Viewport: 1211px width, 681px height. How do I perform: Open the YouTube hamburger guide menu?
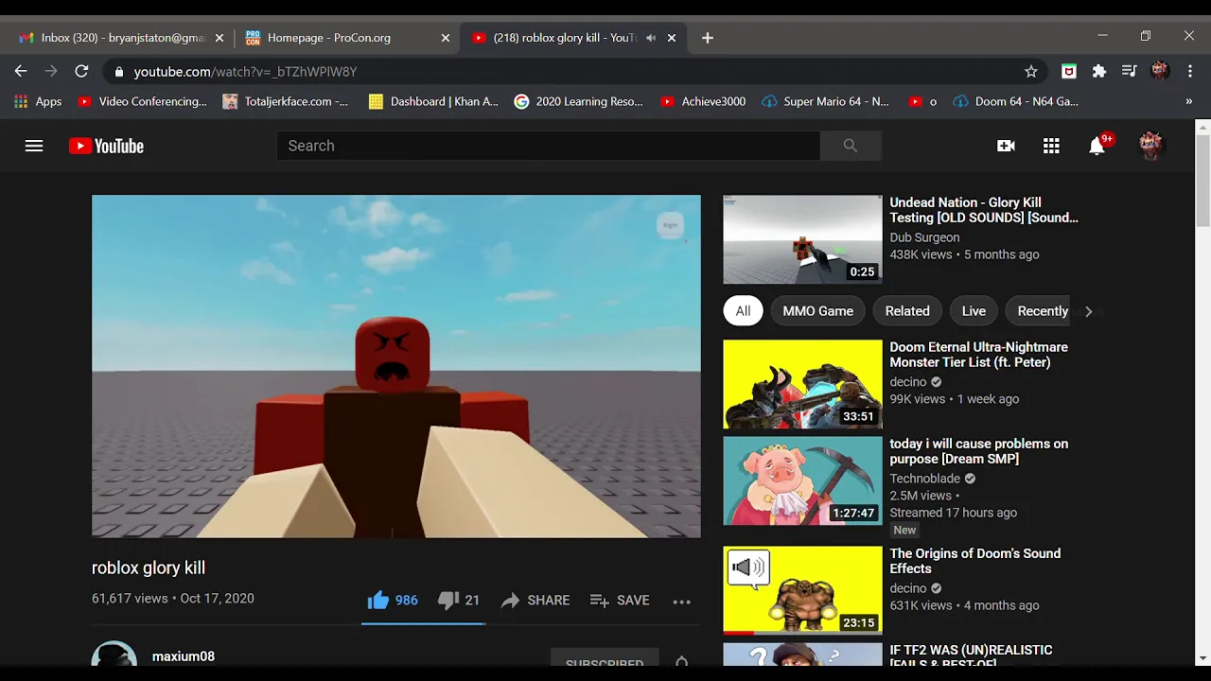34,146
